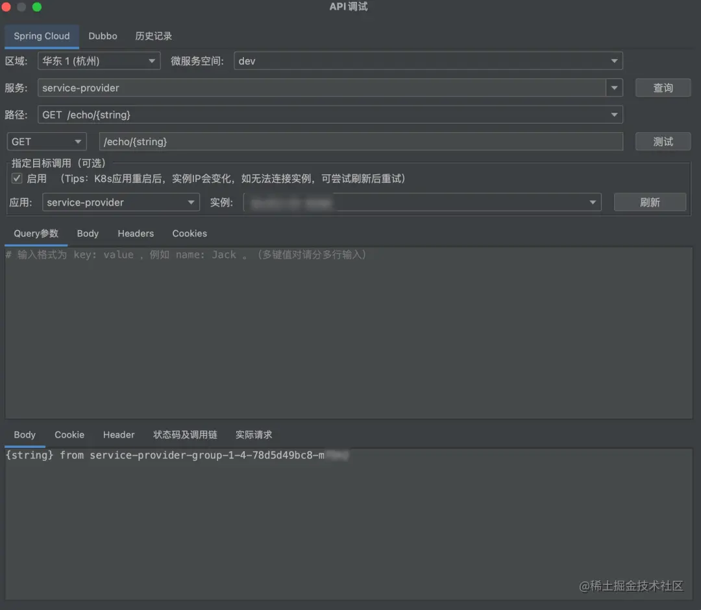
Task: Open the 状态码及调用链 tab
Action: 185,435
